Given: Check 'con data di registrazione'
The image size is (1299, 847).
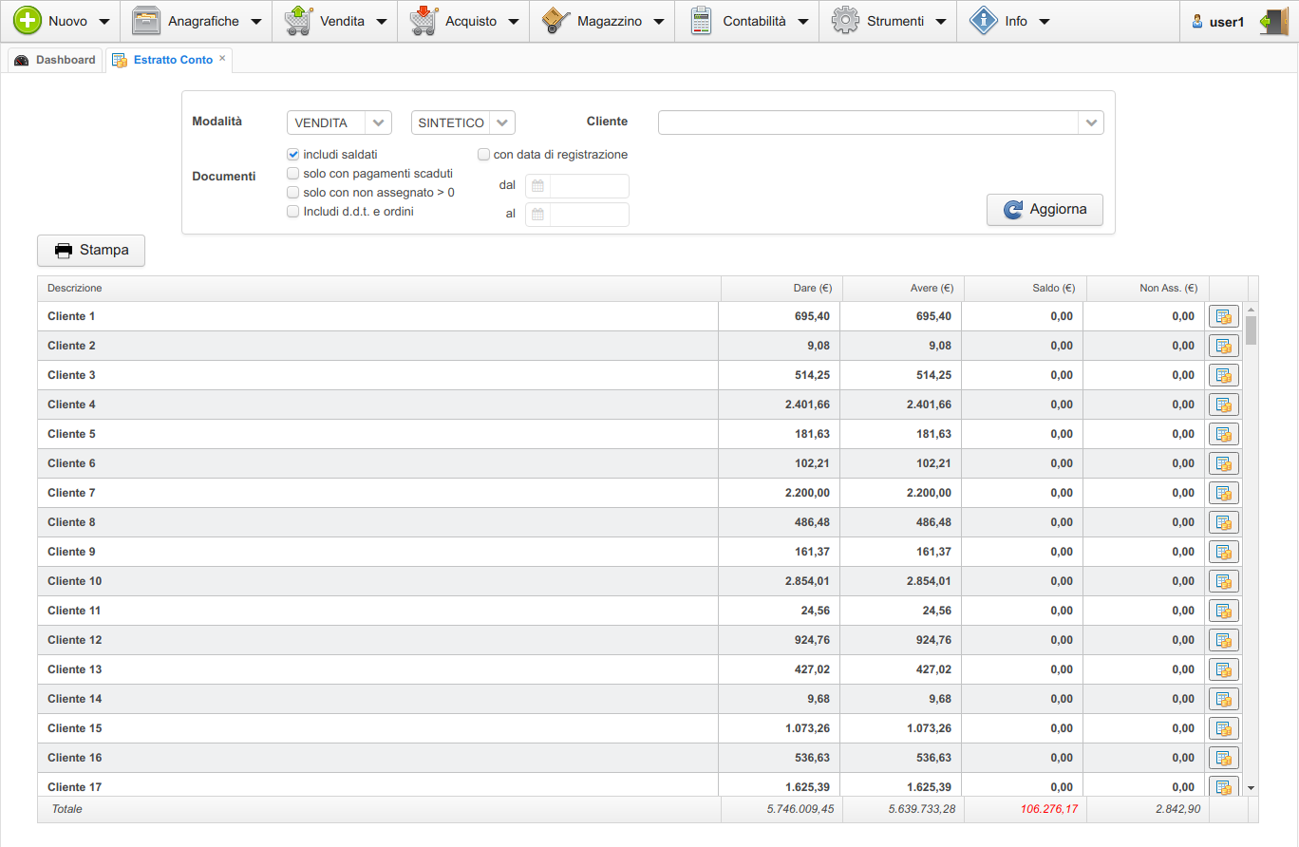Looking at the screenshot, I should (x=483, y=154).
